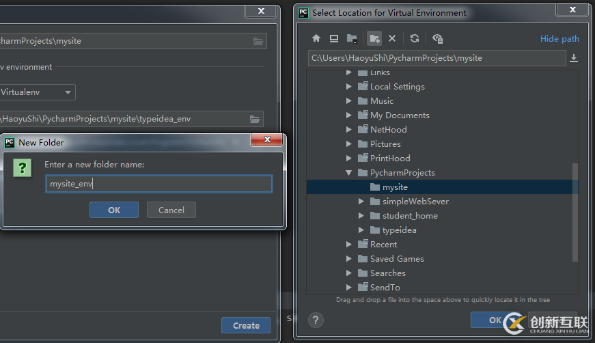Select the PrintHood folder row
595x343 pixels.
pos(442,159)
